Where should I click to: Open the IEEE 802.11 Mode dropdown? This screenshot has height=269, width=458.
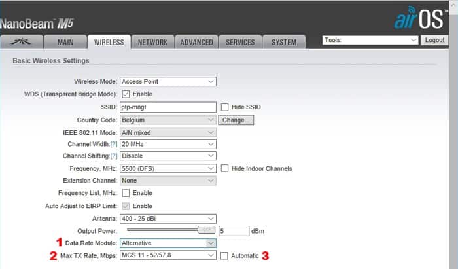click(168, 133)
